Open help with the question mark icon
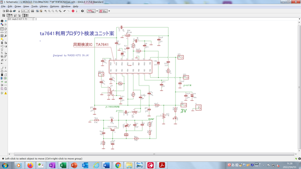 click(82, 11)
